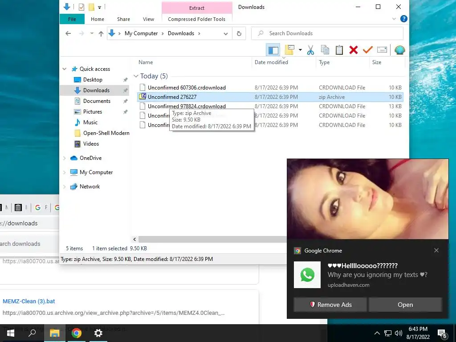Toggle the navigation pane icon
Viewport: 456px width, 342px height.
(x=273, y=50)
